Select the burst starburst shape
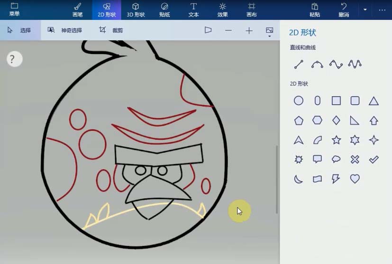The width and height of the screenshot is (392, 264). pos(299,159)
